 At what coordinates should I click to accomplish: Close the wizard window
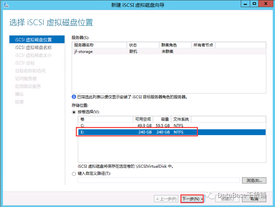pyautogui.click(x=266, y=4)
